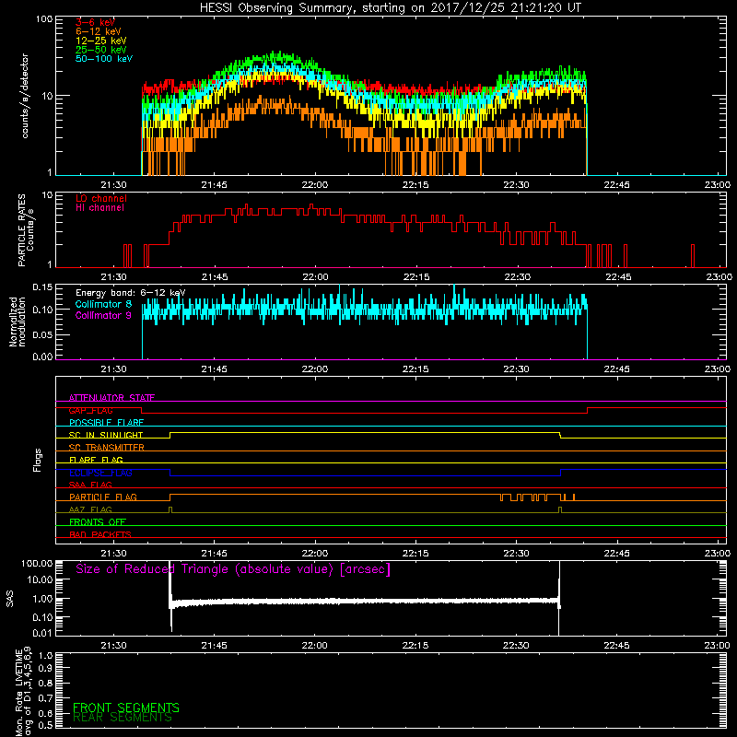Click the 0.15 value on modulation axis
Image resolution: width=737 pixels, height=737 pixels.
pyautogui.click(x=42, y=287)
